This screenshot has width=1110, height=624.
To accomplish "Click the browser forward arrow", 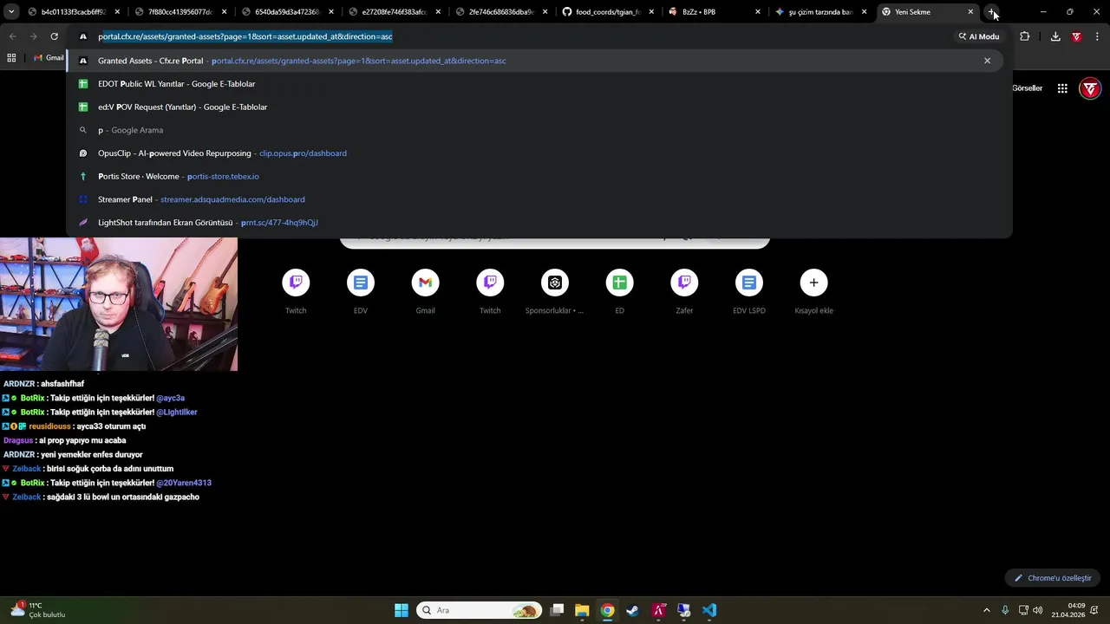I will 33,36.
